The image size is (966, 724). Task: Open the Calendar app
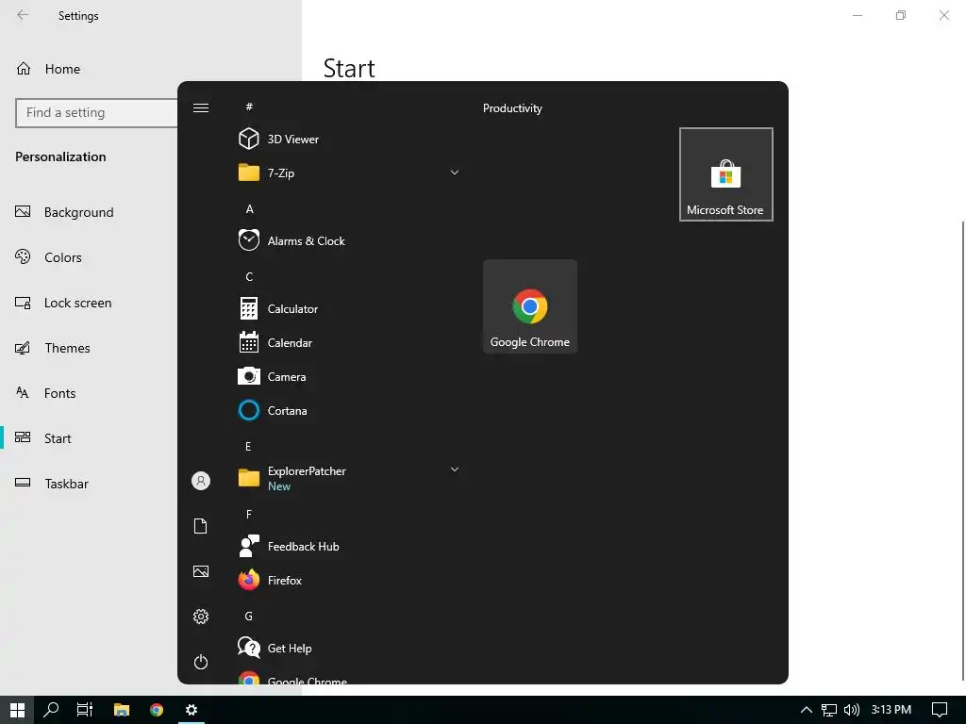coord(349,342)
